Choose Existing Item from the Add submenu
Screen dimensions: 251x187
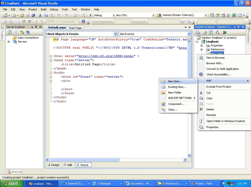click(177, 87)
